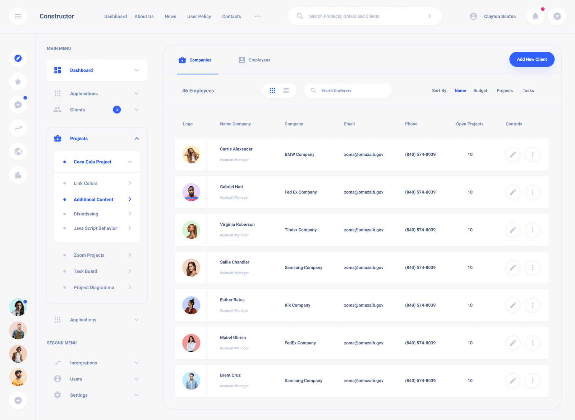Switch to the Employees tab
The image size is (575, 420).
click(259, 60)
